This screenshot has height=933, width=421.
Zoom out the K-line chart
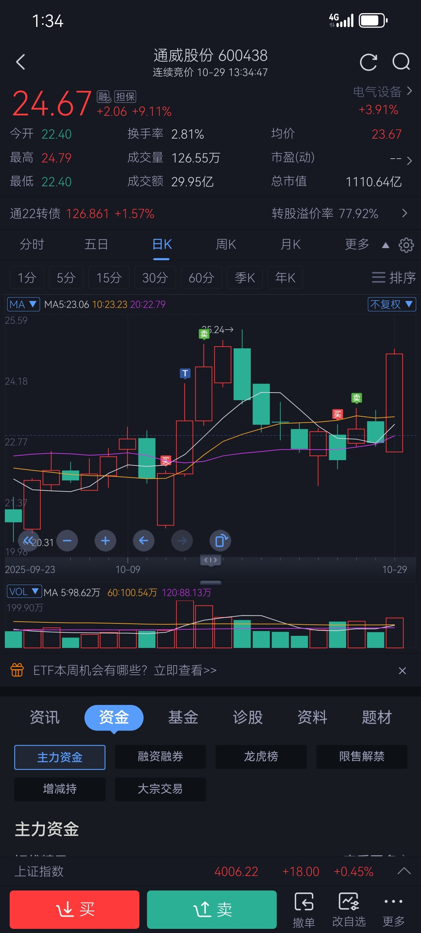(x=67, y=541)
